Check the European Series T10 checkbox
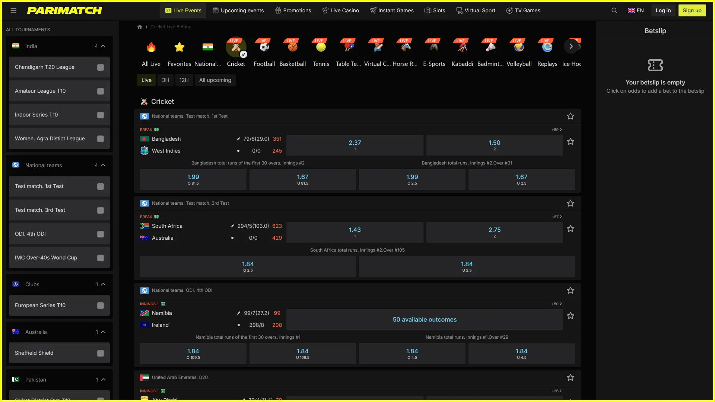Screen dimensions: 715x402 tap(101, 306)
